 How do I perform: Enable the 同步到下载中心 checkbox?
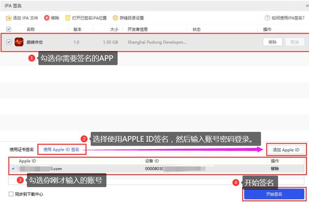tap(11, 194)
